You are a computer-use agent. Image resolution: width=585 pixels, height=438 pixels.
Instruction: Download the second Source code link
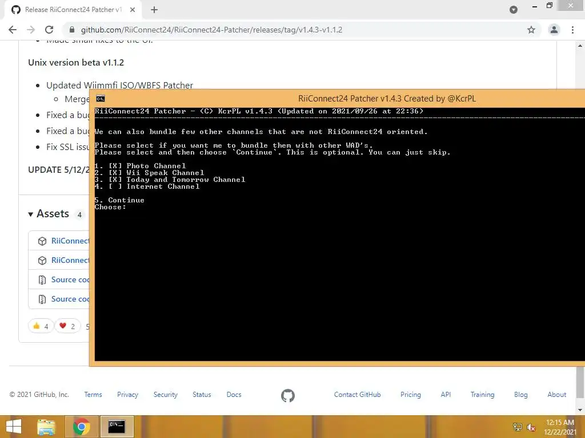click(70, 299)
